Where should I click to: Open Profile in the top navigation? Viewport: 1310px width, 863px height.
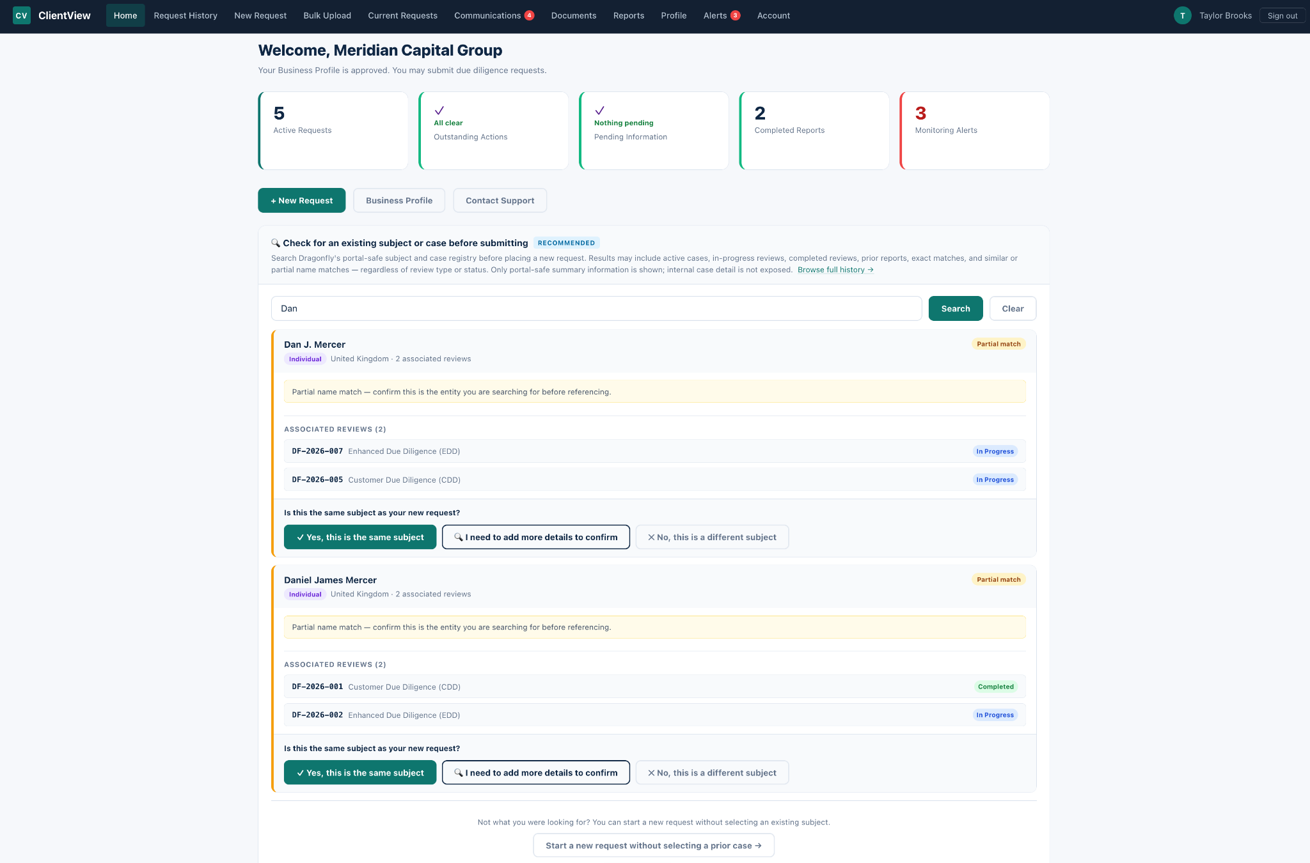[x=674, y=15]
